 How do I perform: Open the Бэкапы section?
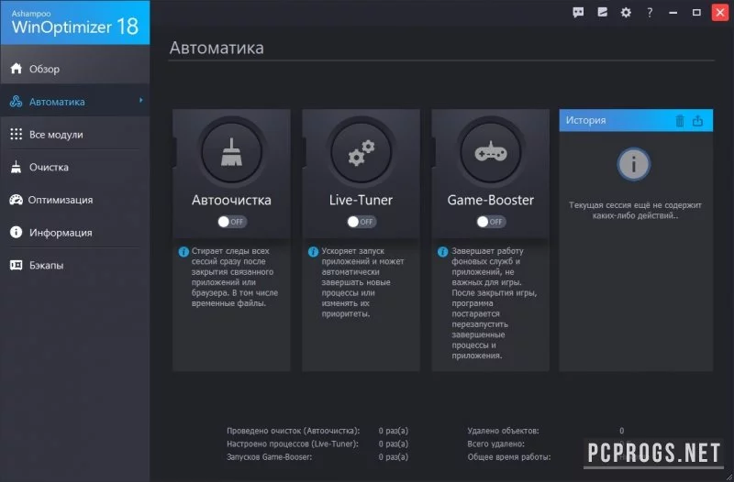tap(75, 265)
